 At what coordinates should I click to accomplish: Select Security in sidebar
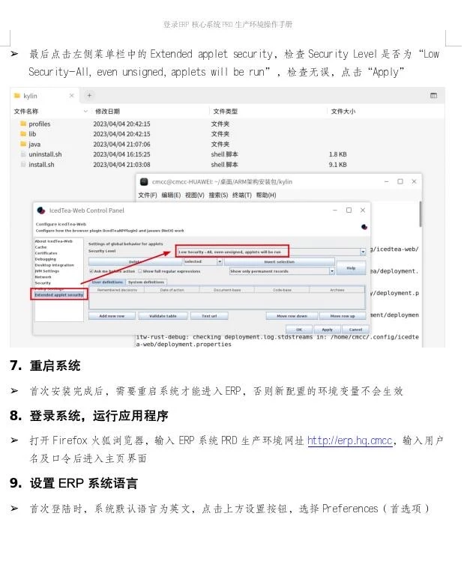tap(43, 283)
